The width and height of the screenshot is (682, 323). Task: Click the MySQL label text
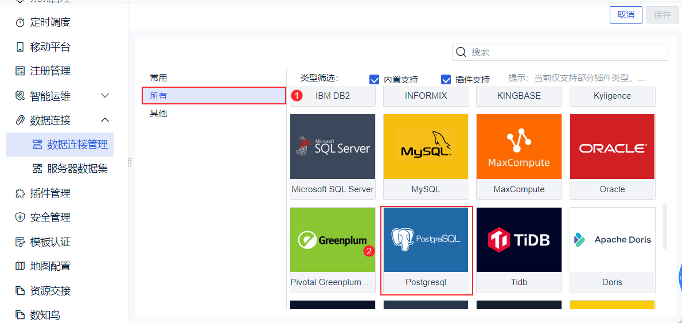coord(426,189)
